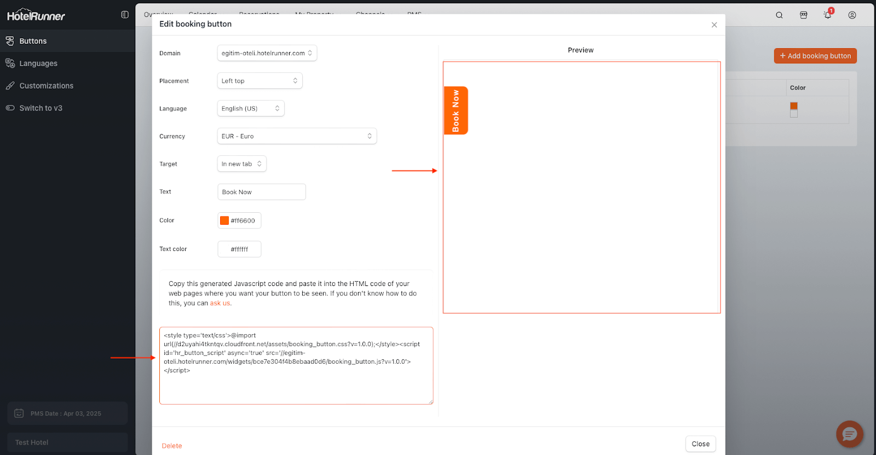
Task: Open the user profile icon
Action: coord(852,15)
